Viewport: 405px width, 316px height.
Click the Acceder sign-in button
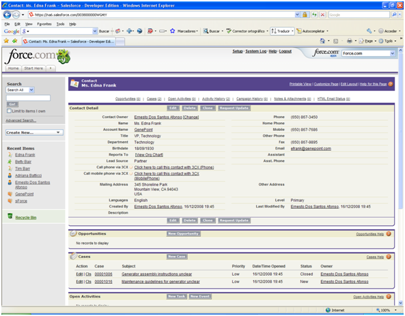click(x=387, y=31)
